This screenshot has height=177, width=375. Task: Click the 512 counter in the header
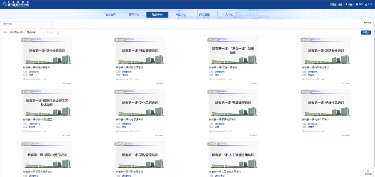pos(370,5)
